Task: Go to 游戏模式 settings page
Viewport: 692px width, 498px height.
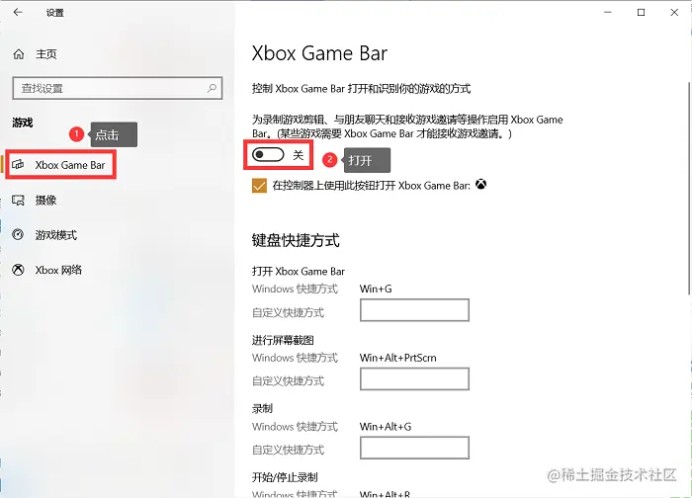Action: (x=56, y=235)
